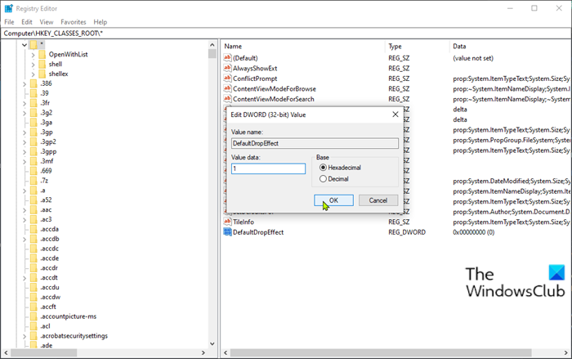
Task: Open the Edit menu
Action: click(x=27, y=22)
